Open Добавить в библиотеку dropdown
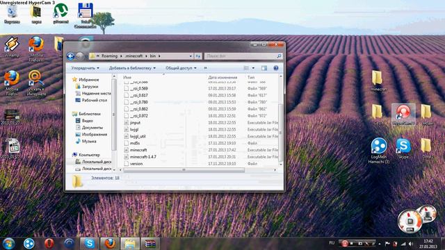 [x=132, y=68]
